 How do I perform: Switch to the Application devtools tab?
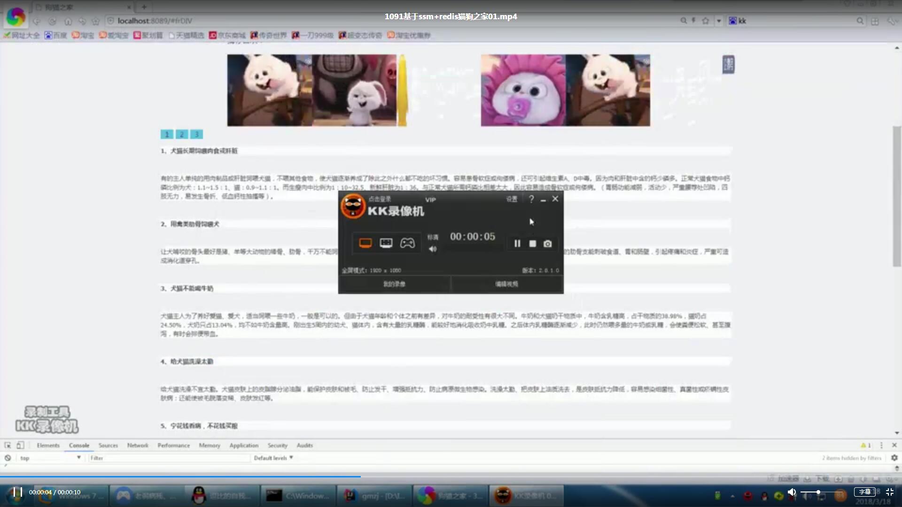(x=244, y=445)
